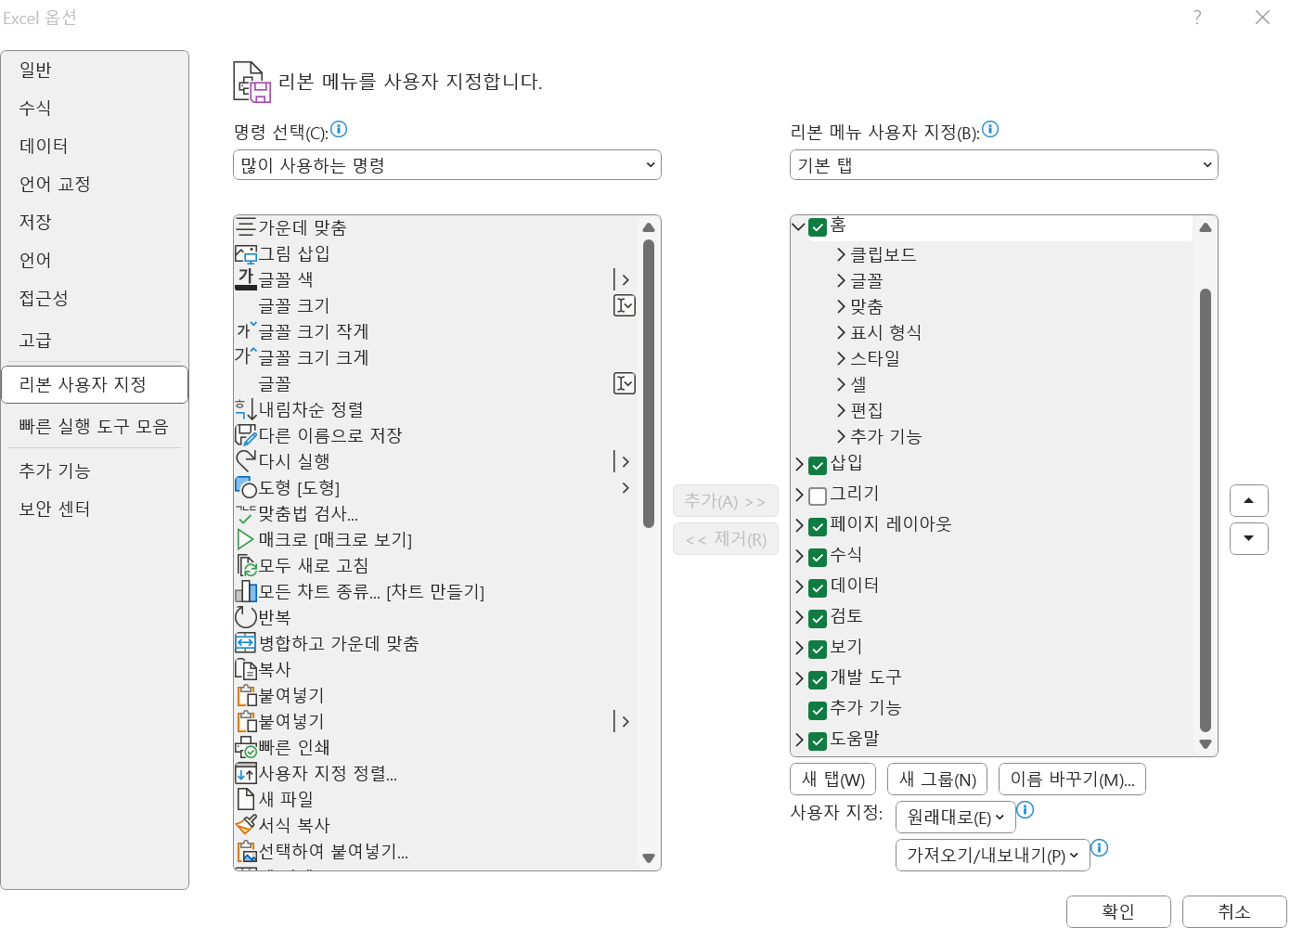Disable the 개발 도구 tab checkbox
Screen dimensions: 1290x928
click(818, 679)
